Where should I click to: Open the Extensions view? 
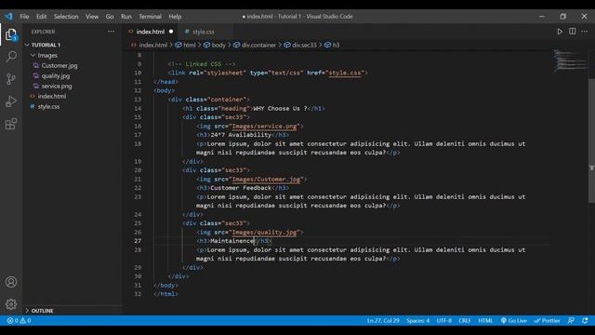click(11, 124)
